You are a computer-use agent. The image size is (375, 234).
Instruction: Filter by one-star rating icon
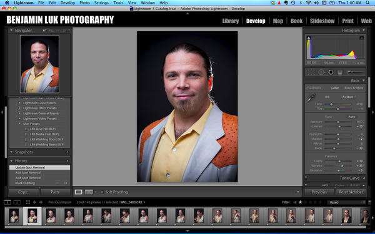(x=301, y=202)
